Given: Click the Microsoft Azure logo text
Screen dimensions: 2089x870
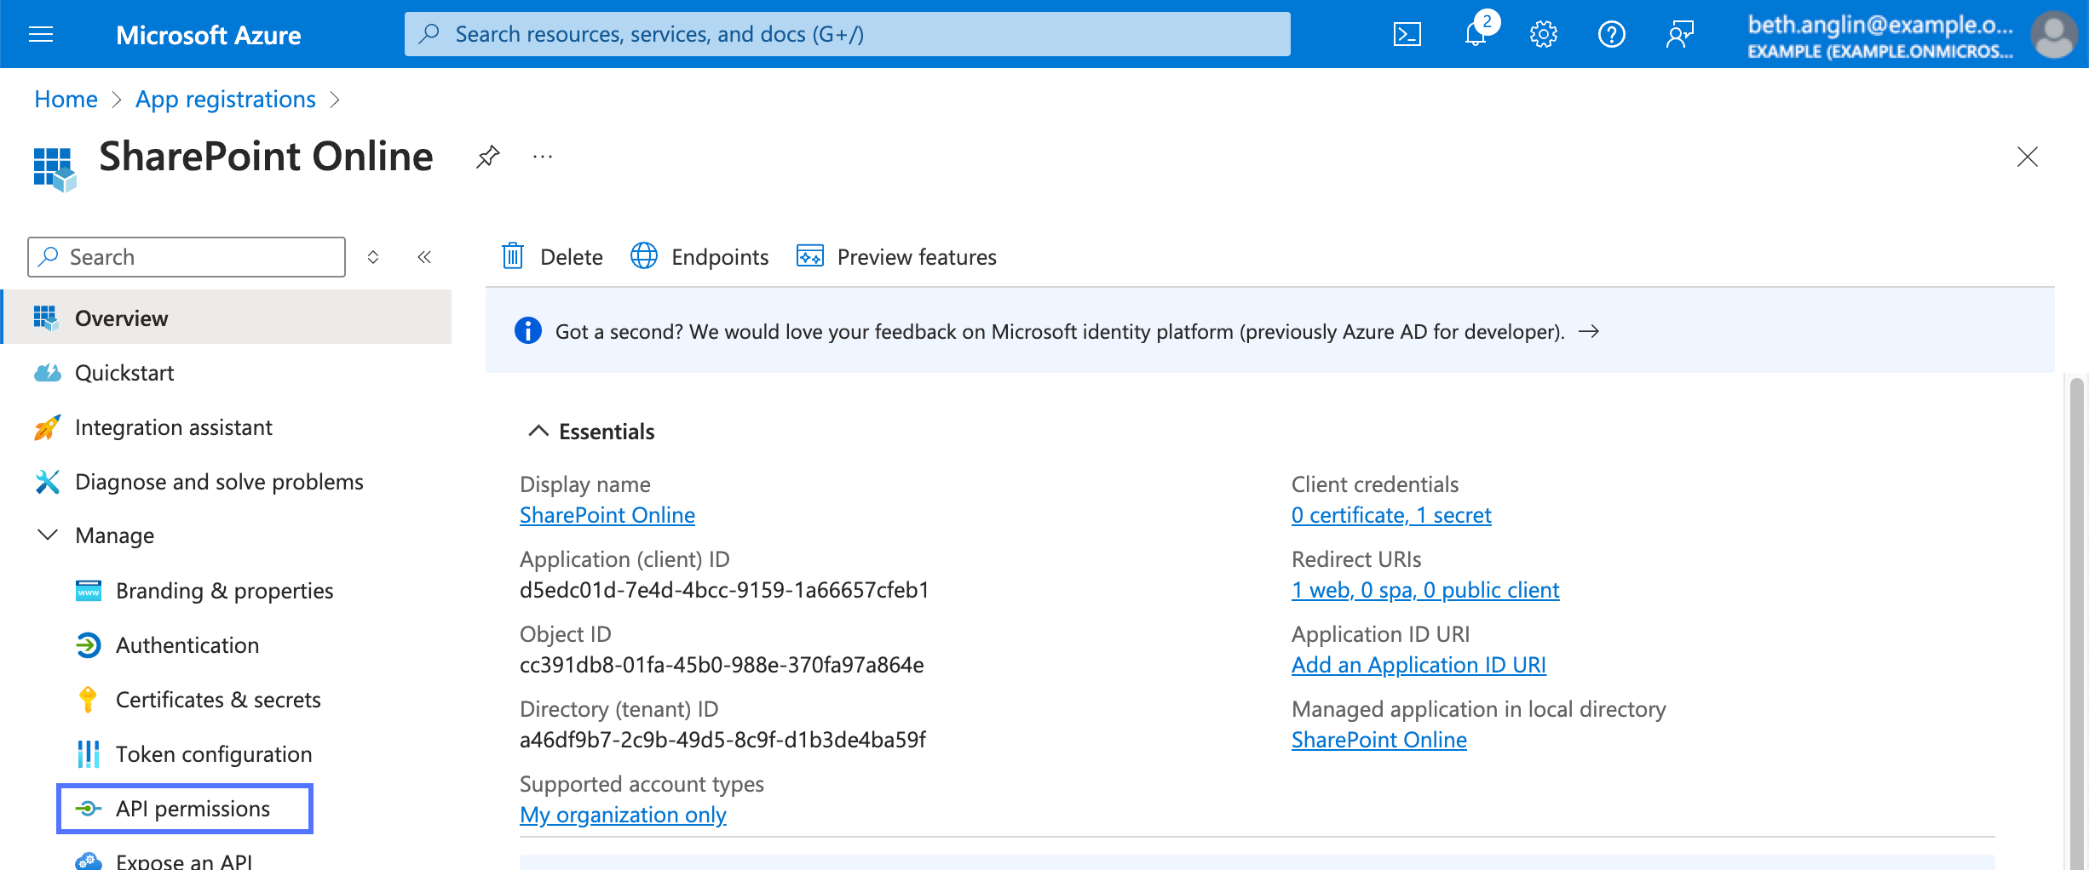Looking at the screenshot, I should (x=208, y=35).
